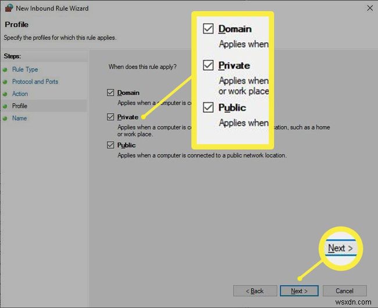Toggle the Public profile checkbox
This screenshot has height=308, width=378.
(110, 145)
